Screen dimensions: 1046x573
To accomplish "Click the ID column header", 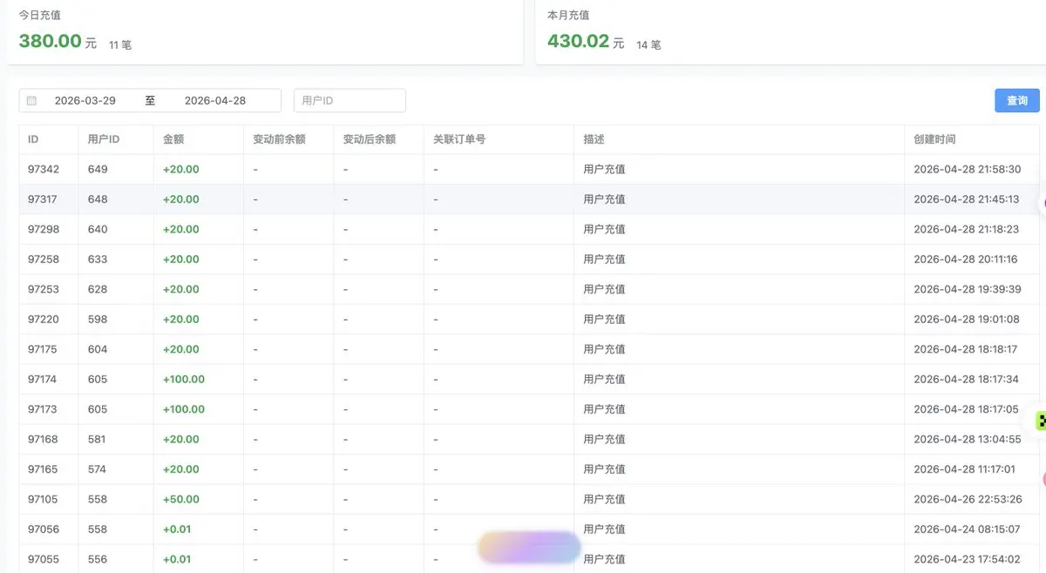I will pos(33,139).
